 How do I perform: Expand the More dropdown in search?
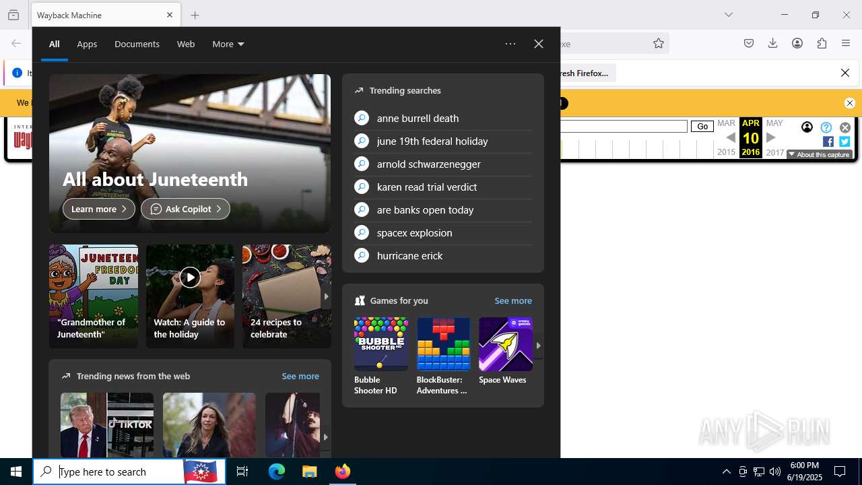pyautogui.click(x=228, y=44)
